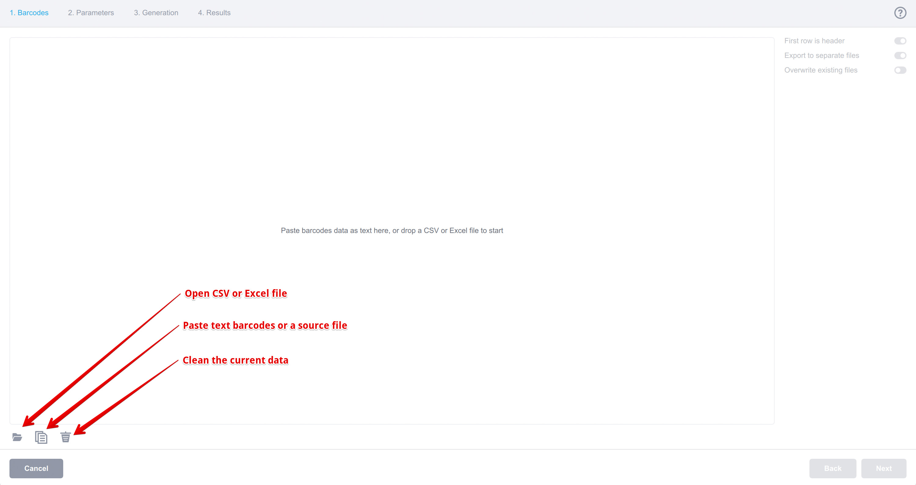This screenshot has width=916, height=485.
Task: Open the Generation step
Action: coord(156,13)
